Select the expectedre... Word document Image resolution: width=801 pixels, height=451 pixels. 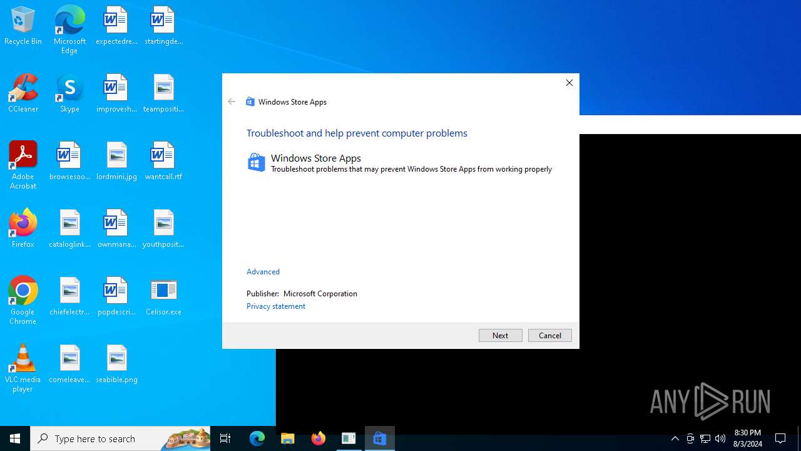(116, 26)
